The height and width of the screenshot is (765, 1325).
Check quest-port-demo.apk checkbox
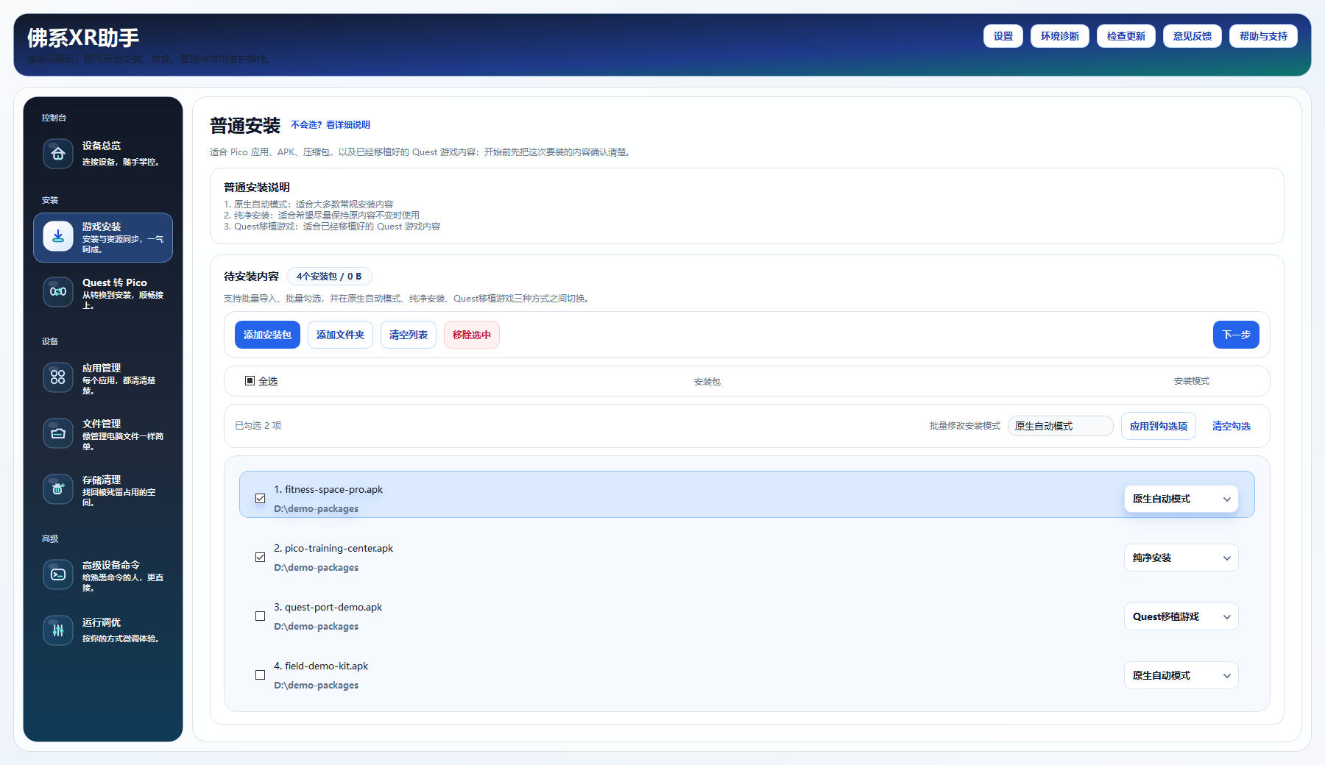[260, 616]
